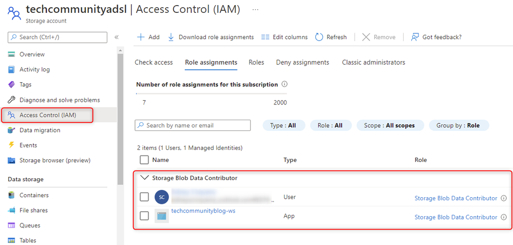Click the SC user avatar

tap(162, 197)
